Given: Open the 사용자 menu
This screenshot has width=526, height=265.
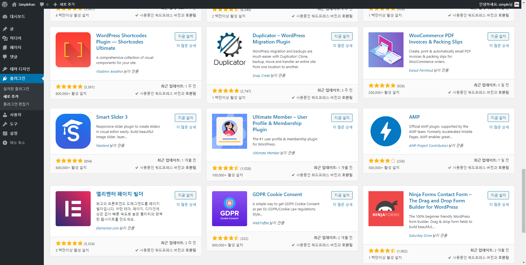Looking at the screenshot, I should (x=22, y=115).
